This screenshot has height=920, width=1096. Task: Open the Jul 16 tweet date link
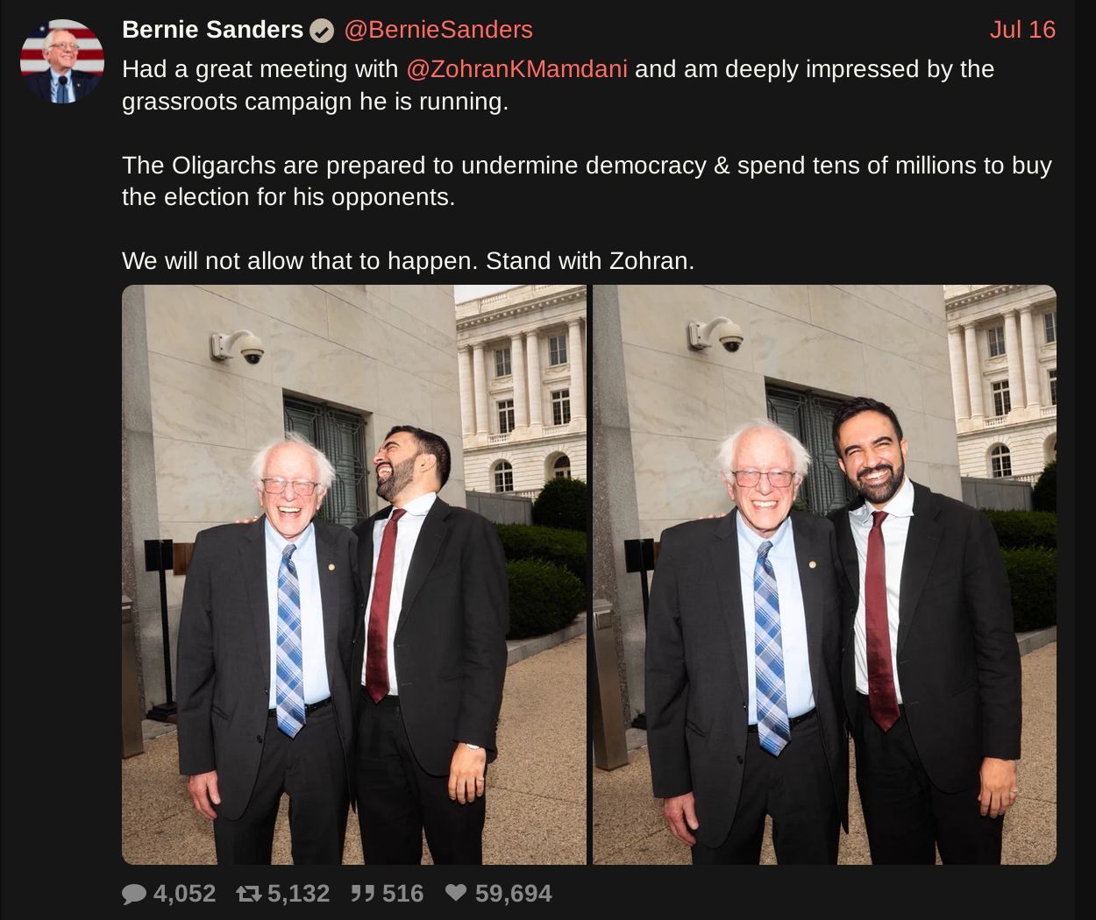tap(1022, 30)
